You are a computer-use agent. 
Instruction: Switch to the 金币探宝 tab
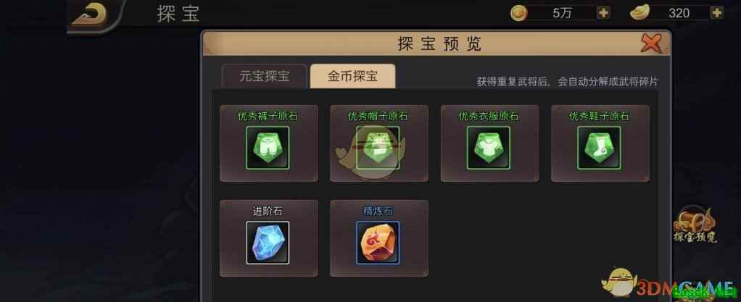point(352,77)
